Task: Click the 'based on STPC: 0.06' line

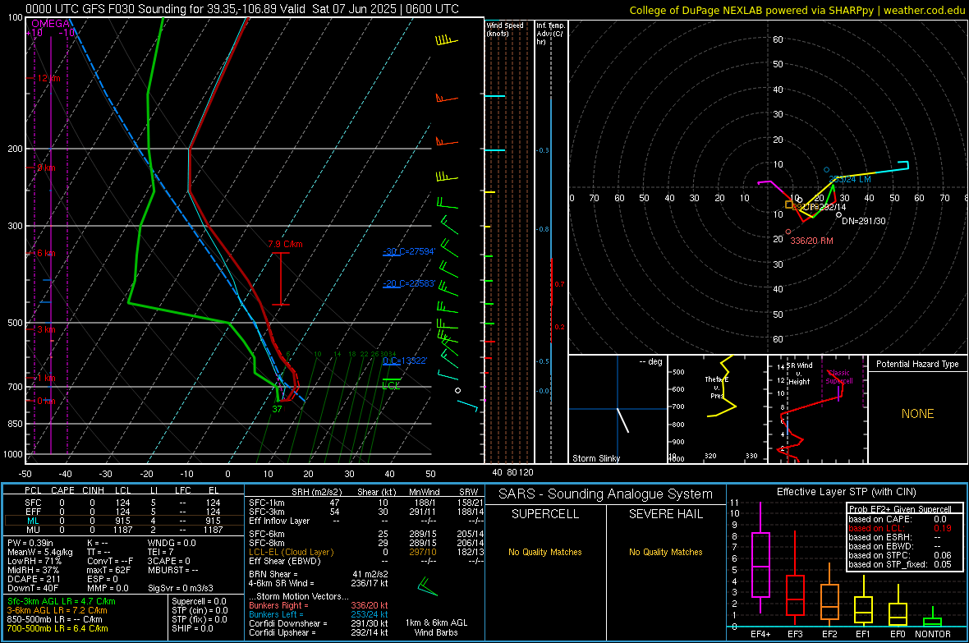Action: [x=900, y=555]
